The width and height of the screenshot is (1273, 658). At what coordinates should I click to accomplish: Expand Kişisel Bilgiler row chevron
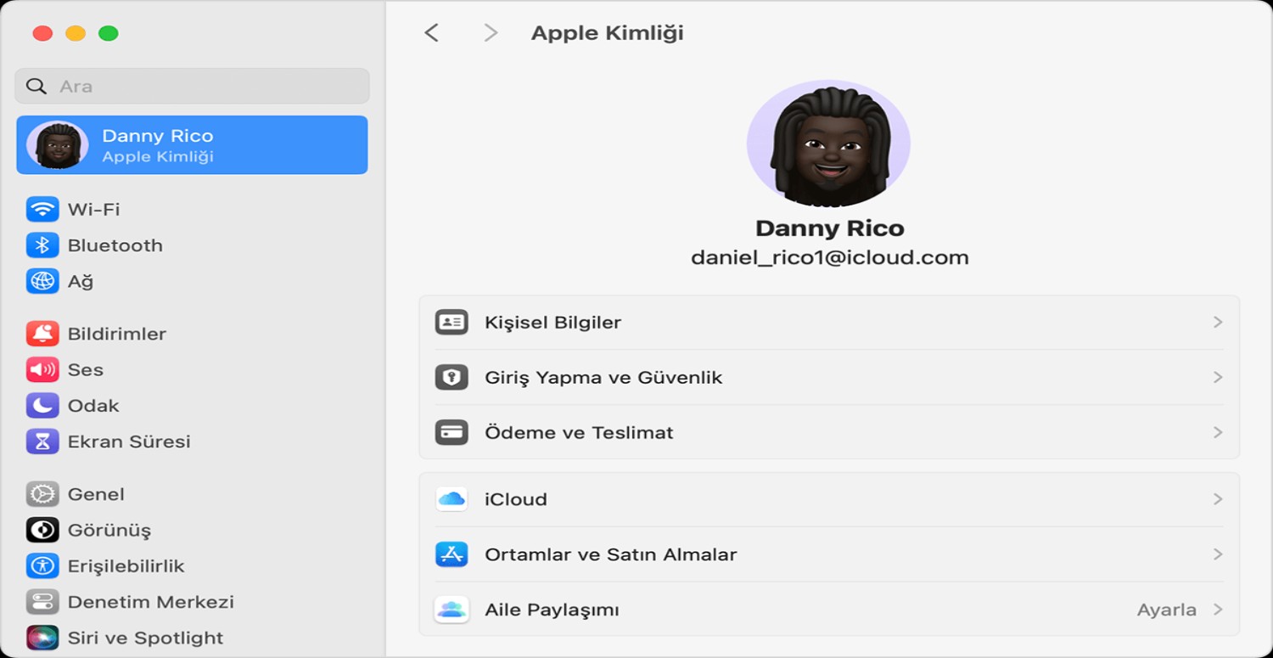click(x=1217, y=323)
